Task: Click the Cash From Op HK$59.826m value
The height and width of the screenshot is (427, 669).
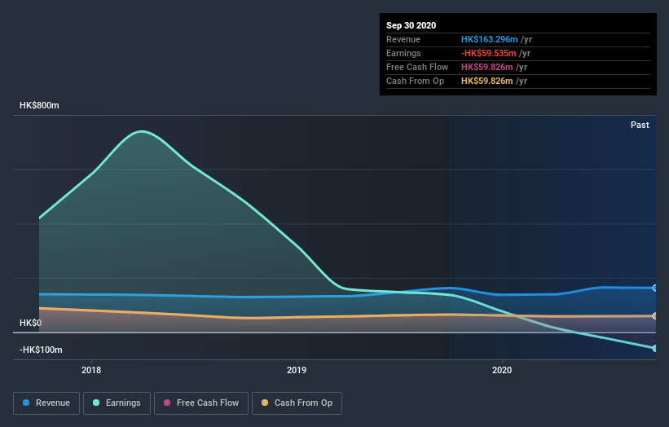Action: click(486, 81)
